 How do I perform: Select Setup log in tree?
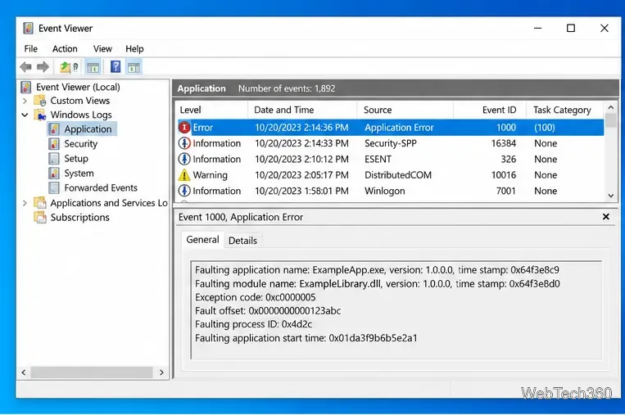point(76,159)
